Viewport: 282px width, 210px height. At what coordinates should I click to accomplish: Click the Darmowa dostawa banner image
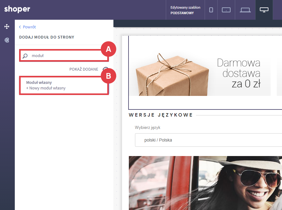[199, 72]
